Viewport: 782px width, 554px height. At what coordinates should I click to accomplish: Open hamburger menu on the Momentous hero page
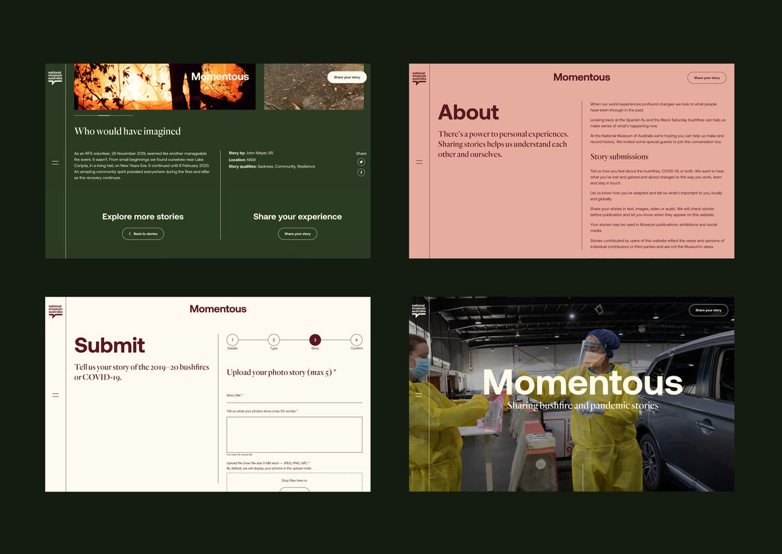tap(419, 395)
